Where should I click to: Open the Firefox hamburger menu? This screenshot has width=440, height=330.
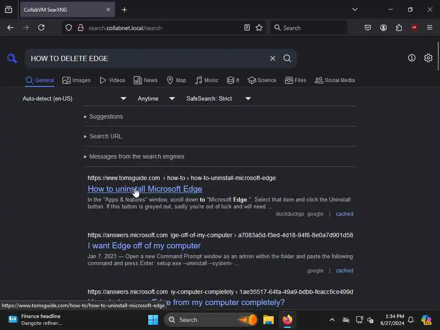pyautogui.click(x=430, y=27)
